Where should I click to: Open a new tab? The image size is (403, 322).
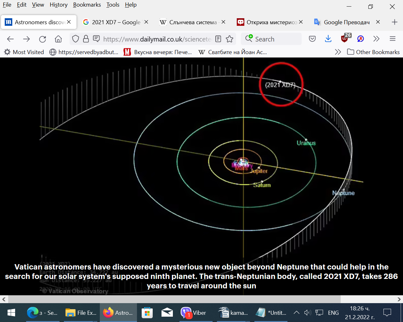point(394,22)
